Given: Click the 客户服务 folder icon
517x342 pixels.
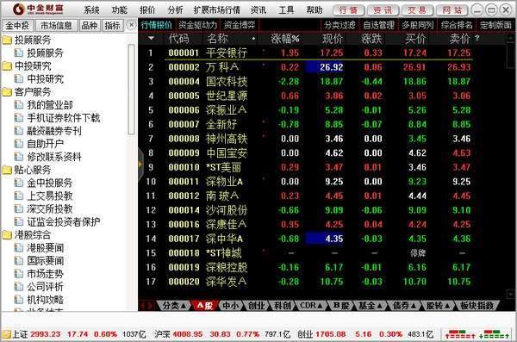Looking at the screenshot, I should 7,92.
